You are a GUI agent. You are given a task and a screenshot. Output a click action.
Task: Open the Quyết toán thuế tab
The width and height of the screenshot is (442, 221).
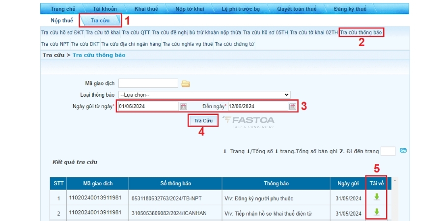click(297, 9)
